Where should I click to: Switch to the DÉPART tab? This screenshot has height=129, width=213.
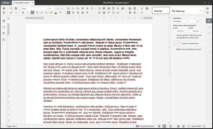pos(6,3)
